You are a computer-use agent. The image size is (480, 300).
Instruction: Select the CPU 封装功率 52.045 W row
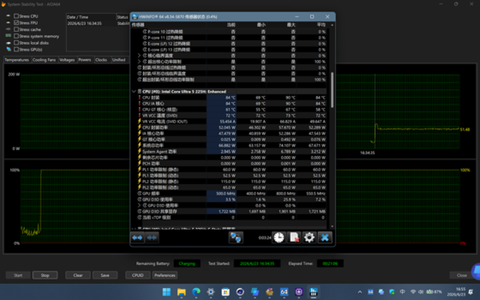(x=229, y=127)
